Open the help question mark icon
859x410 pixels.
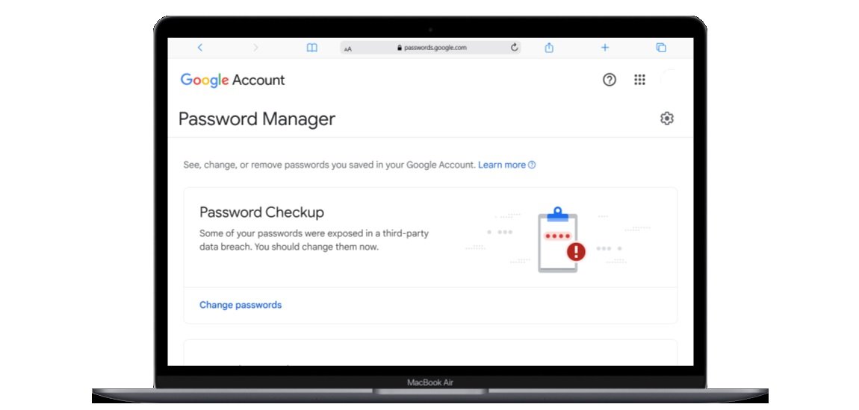pyautogui.click(x=610, y=80)
